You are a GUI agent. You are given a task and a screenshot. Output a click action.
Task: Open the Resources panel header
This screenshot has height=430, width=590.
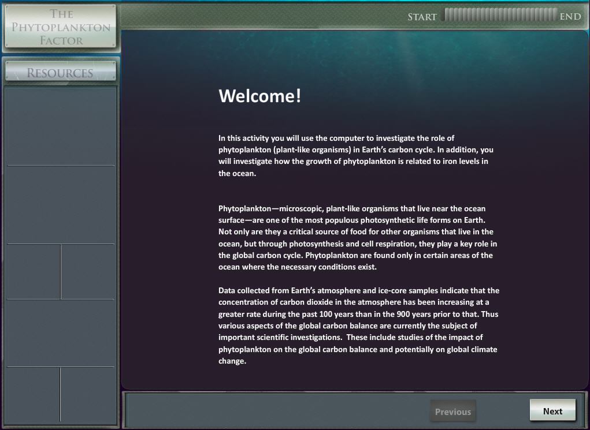point(60,71)
